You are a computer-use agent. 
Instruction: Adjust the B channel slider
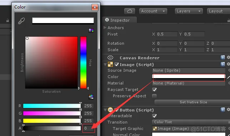tap(52, 121)
